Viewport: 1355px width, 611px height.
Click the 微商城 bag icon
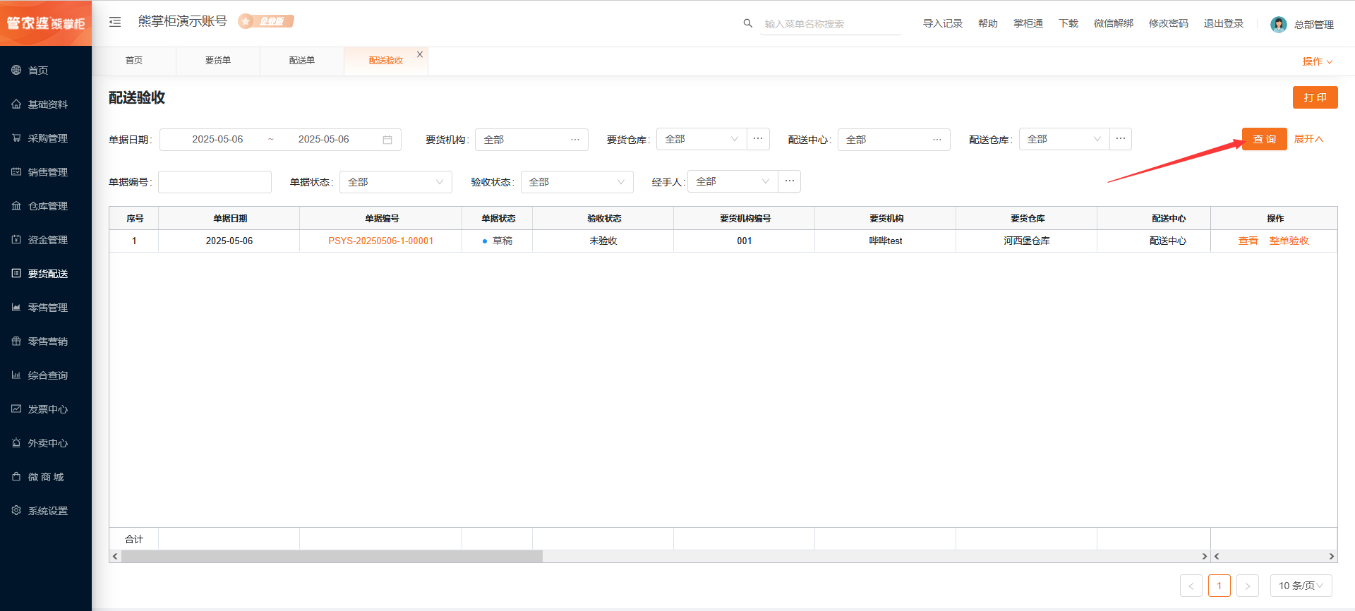(x=16, y=476)
